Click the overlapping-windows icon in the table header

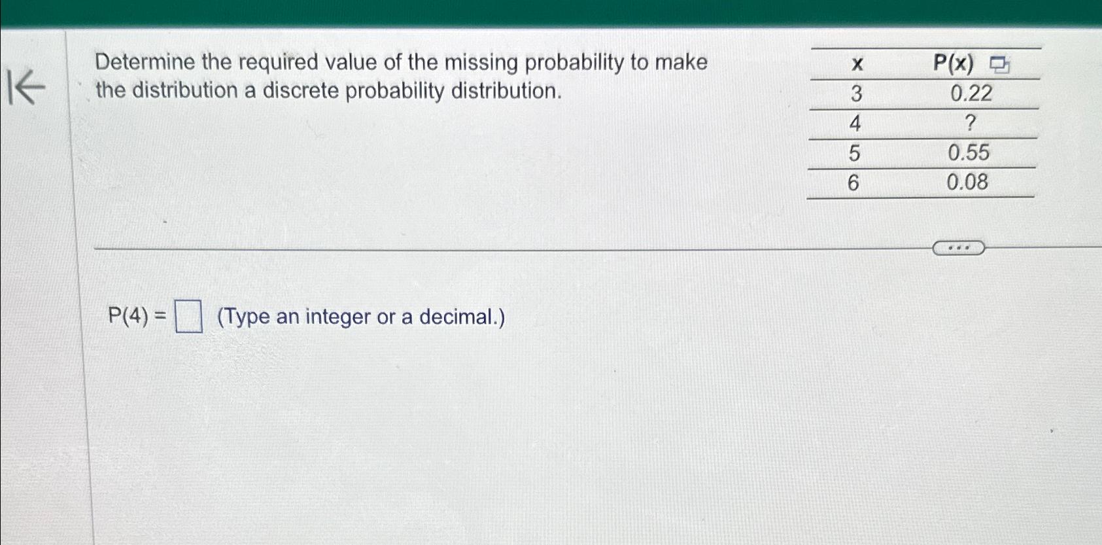pyautogui.click(x=1001, y=64)
